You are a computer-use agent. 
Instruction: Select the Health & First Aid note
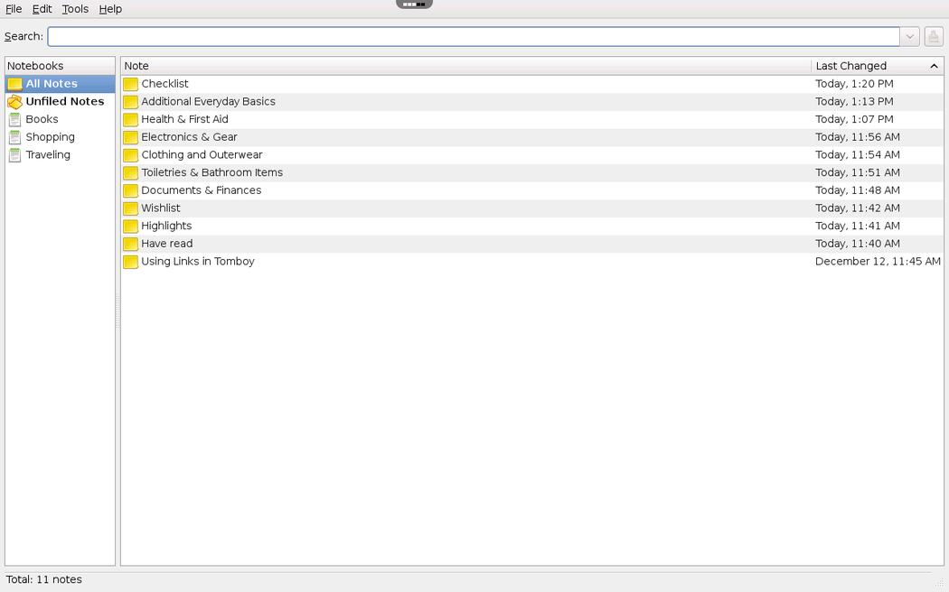point(184,119)
